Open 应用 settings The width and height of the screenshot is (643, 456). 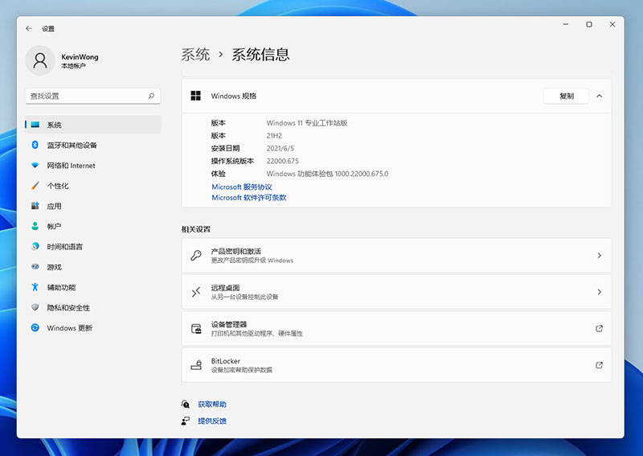(92, 206)
